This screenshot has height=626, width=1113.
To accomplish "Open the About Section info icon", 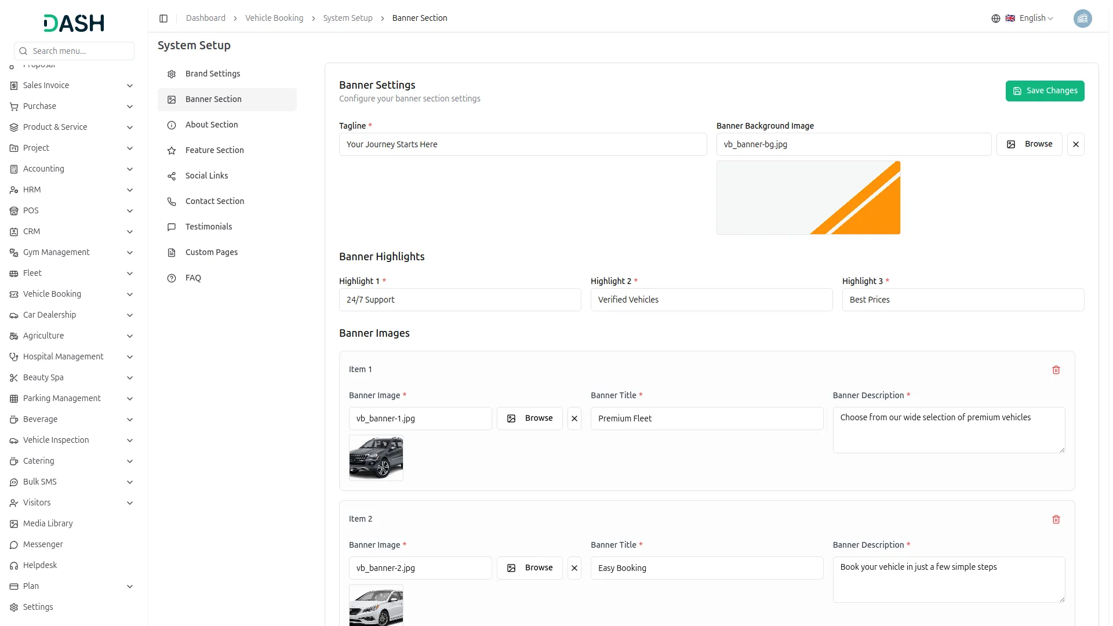I will point(171,125).
